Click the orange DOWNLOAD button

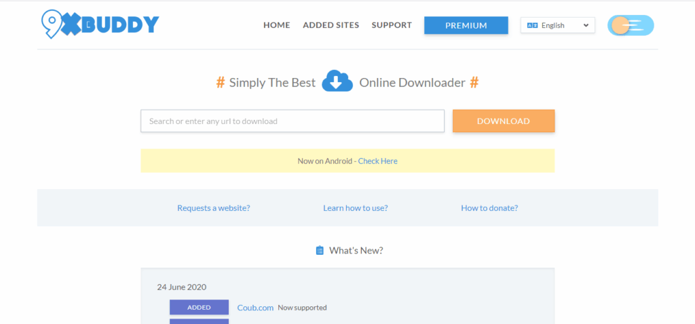tap(504, 121)
